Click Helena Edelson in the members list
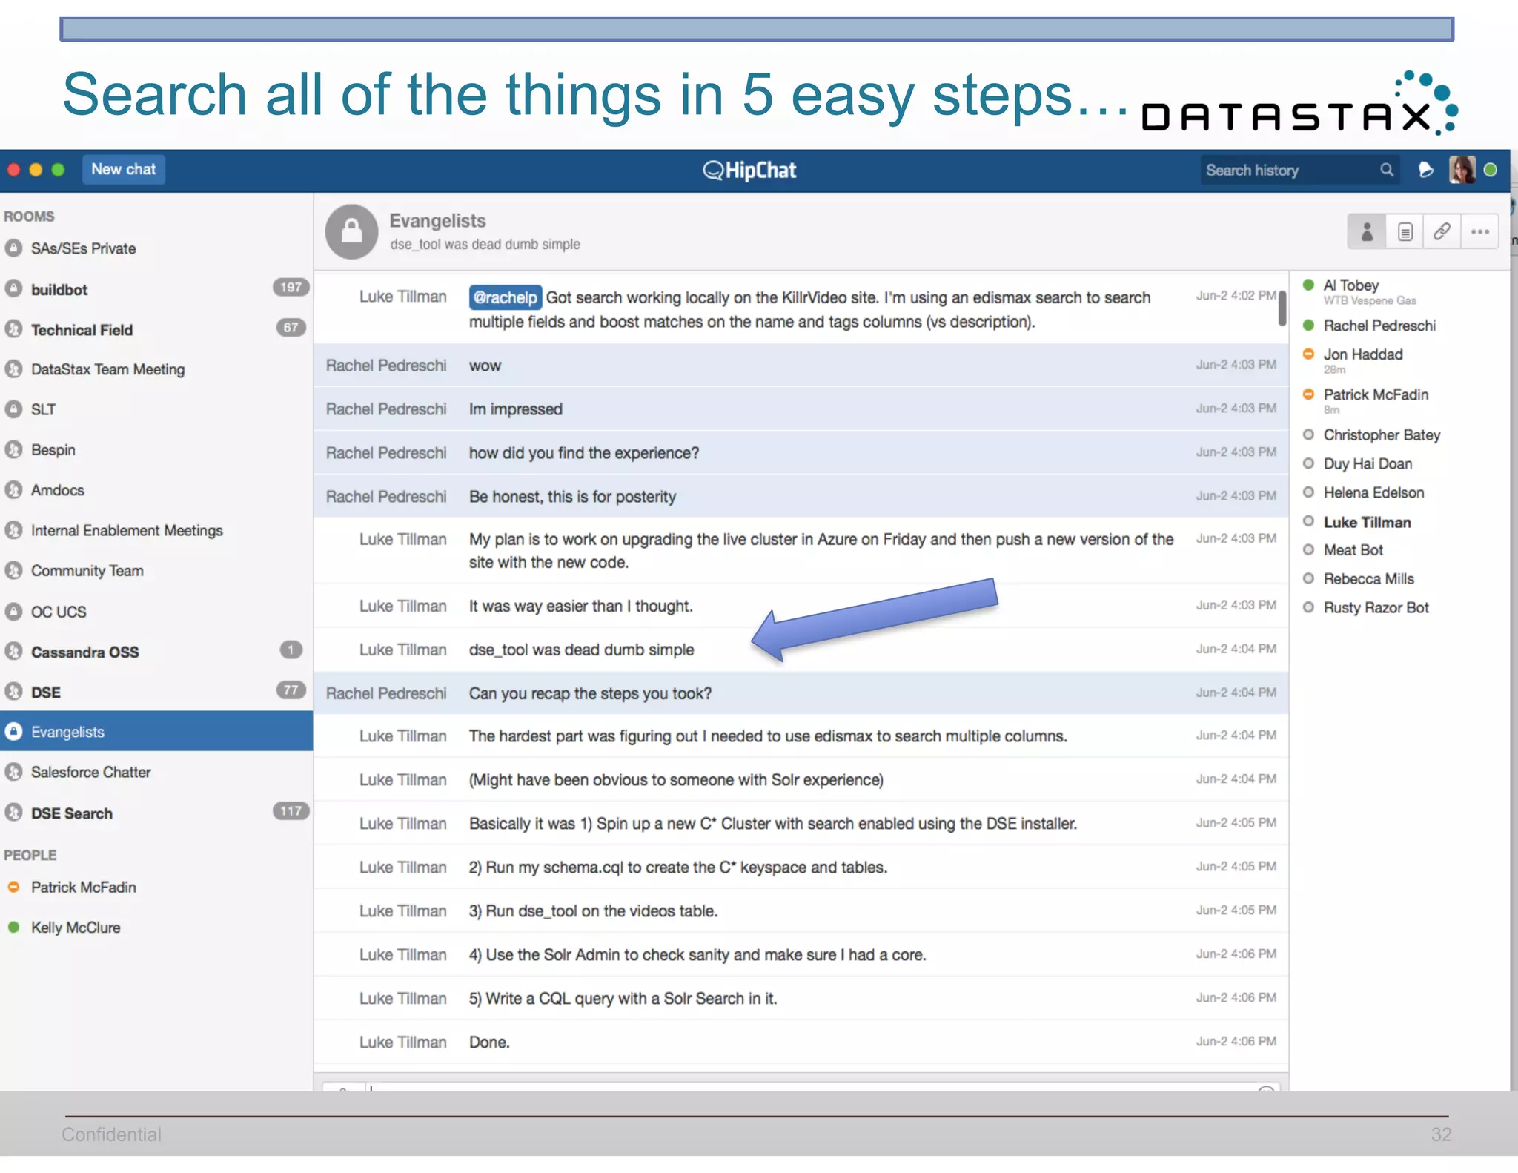Screen dimensions: 1518x1173 (1373, 493)
